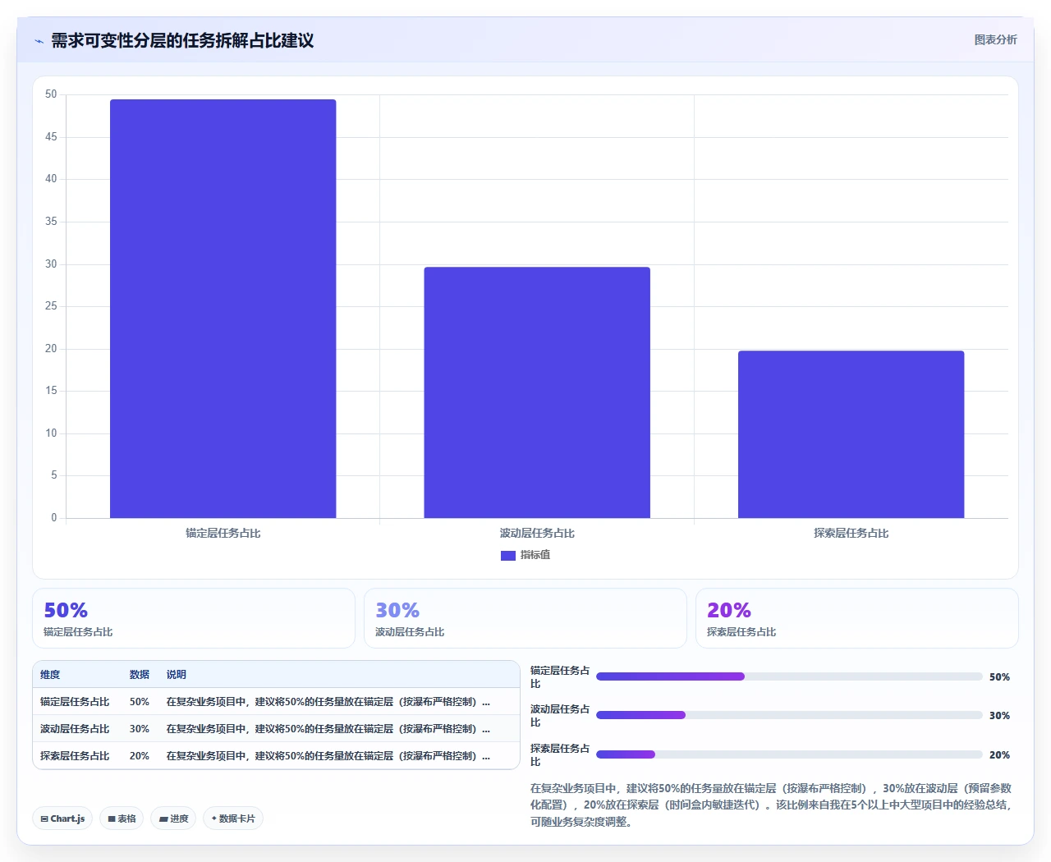The height and width of the screenshot is (862, 1051).
Task: Click the 30% label beside 波动层 progress bar
Action: coord(999,716)
